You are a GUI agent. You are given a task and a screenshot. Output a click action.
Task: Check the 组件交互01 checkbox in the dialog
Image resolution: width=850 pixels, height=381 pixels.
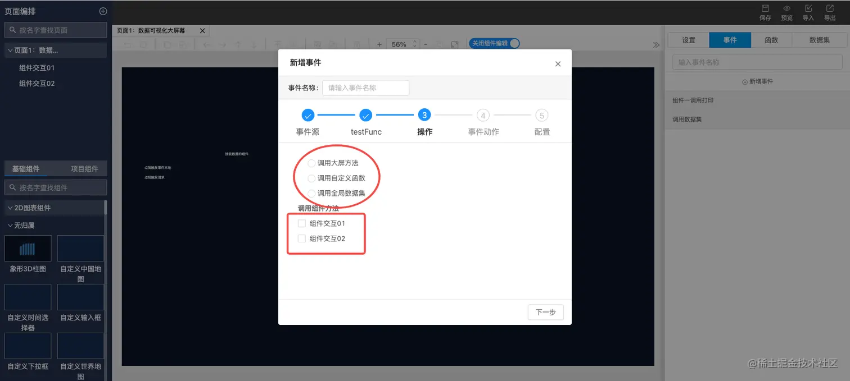pos(302,223)
